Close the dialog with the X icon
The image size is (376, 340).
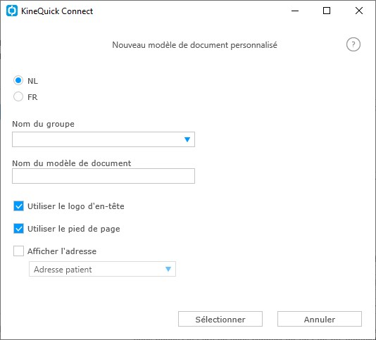coord(359,11)
